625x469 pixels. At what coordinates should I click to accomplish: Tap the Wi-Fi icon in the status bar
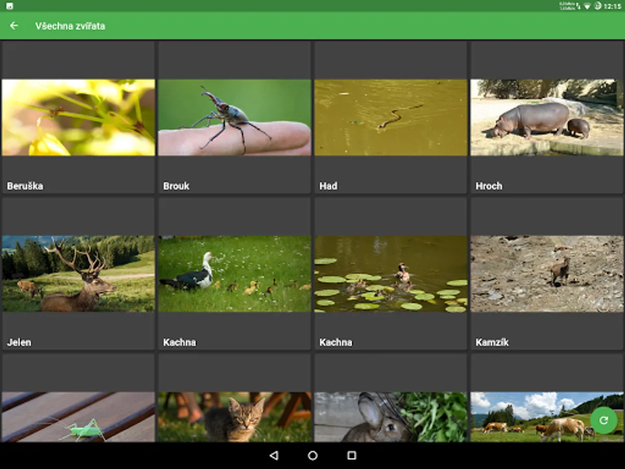click(586, 6)
